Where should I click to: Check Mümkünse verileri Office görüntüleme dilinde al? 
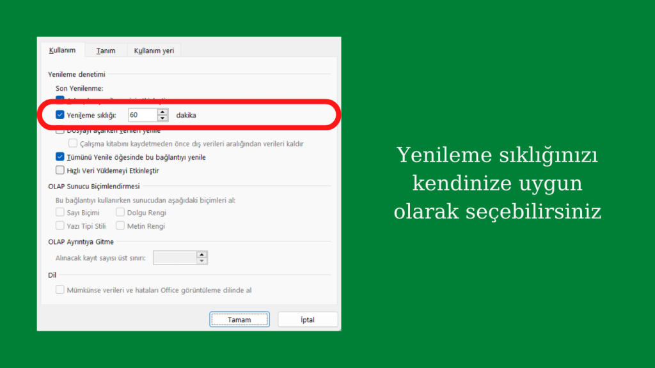60,289
